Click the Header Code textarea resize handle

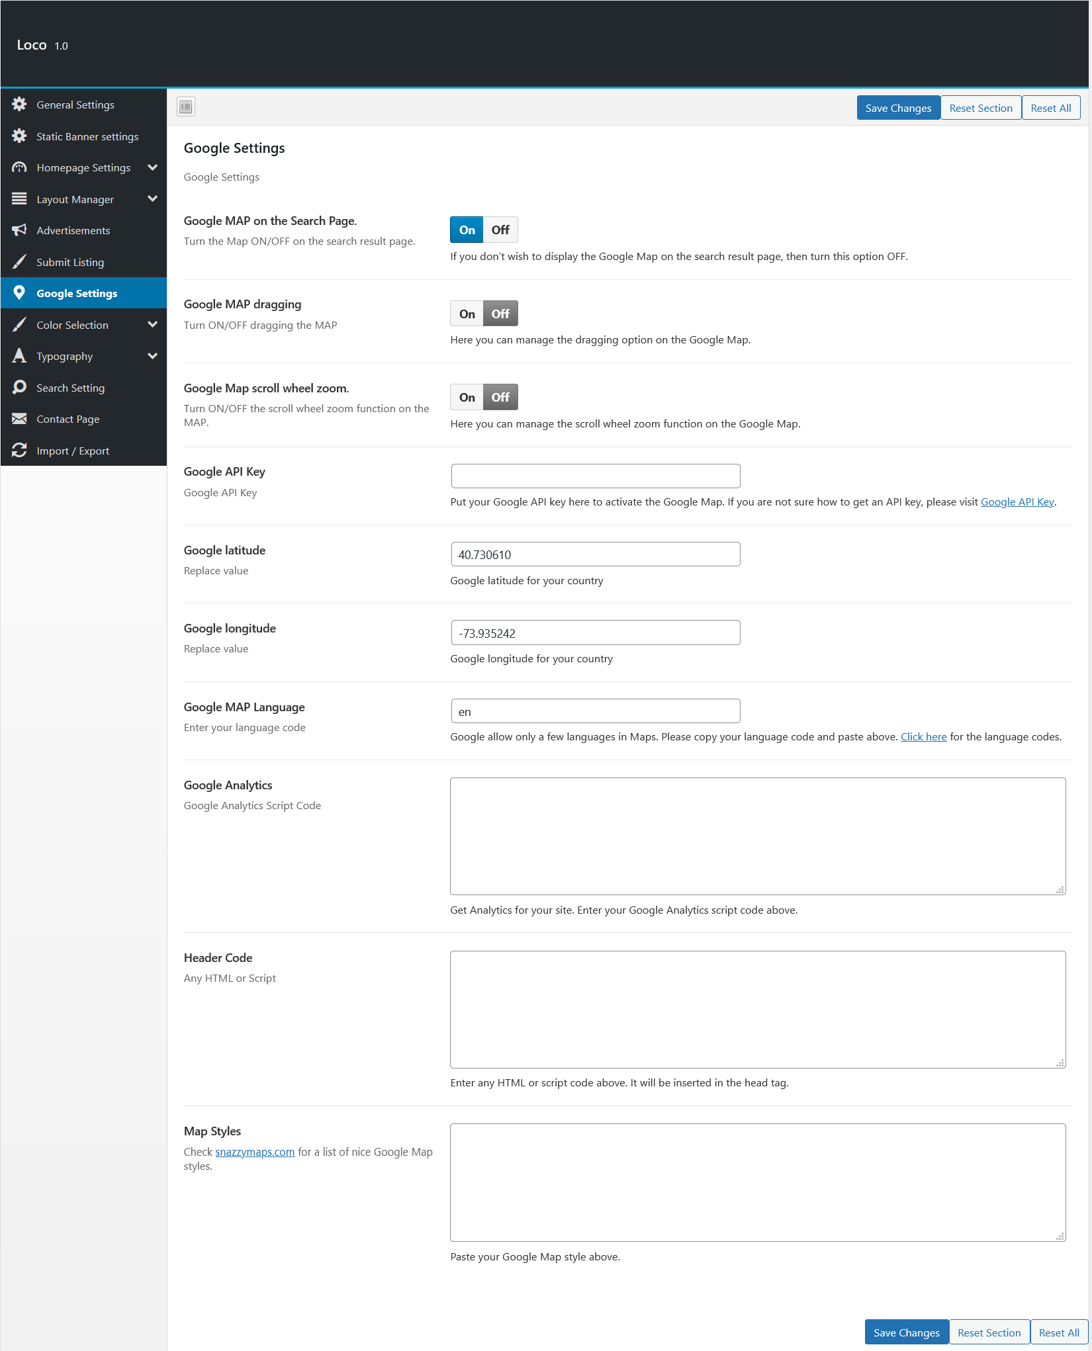click(x=1060, y=1063)
